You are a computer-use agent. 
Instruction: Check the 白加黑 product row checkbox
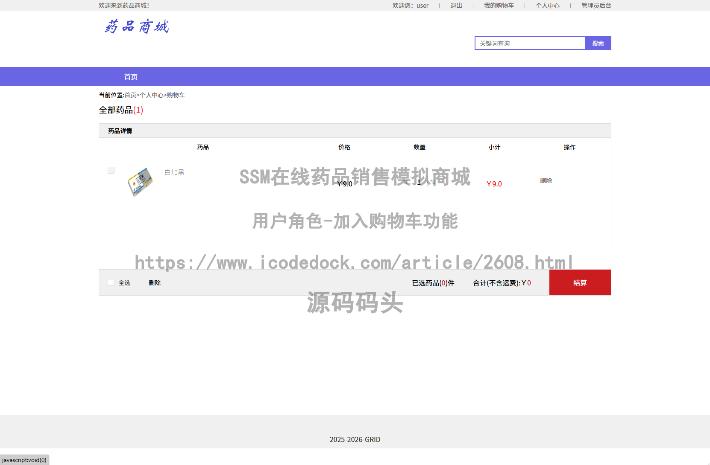coord(111,170)
